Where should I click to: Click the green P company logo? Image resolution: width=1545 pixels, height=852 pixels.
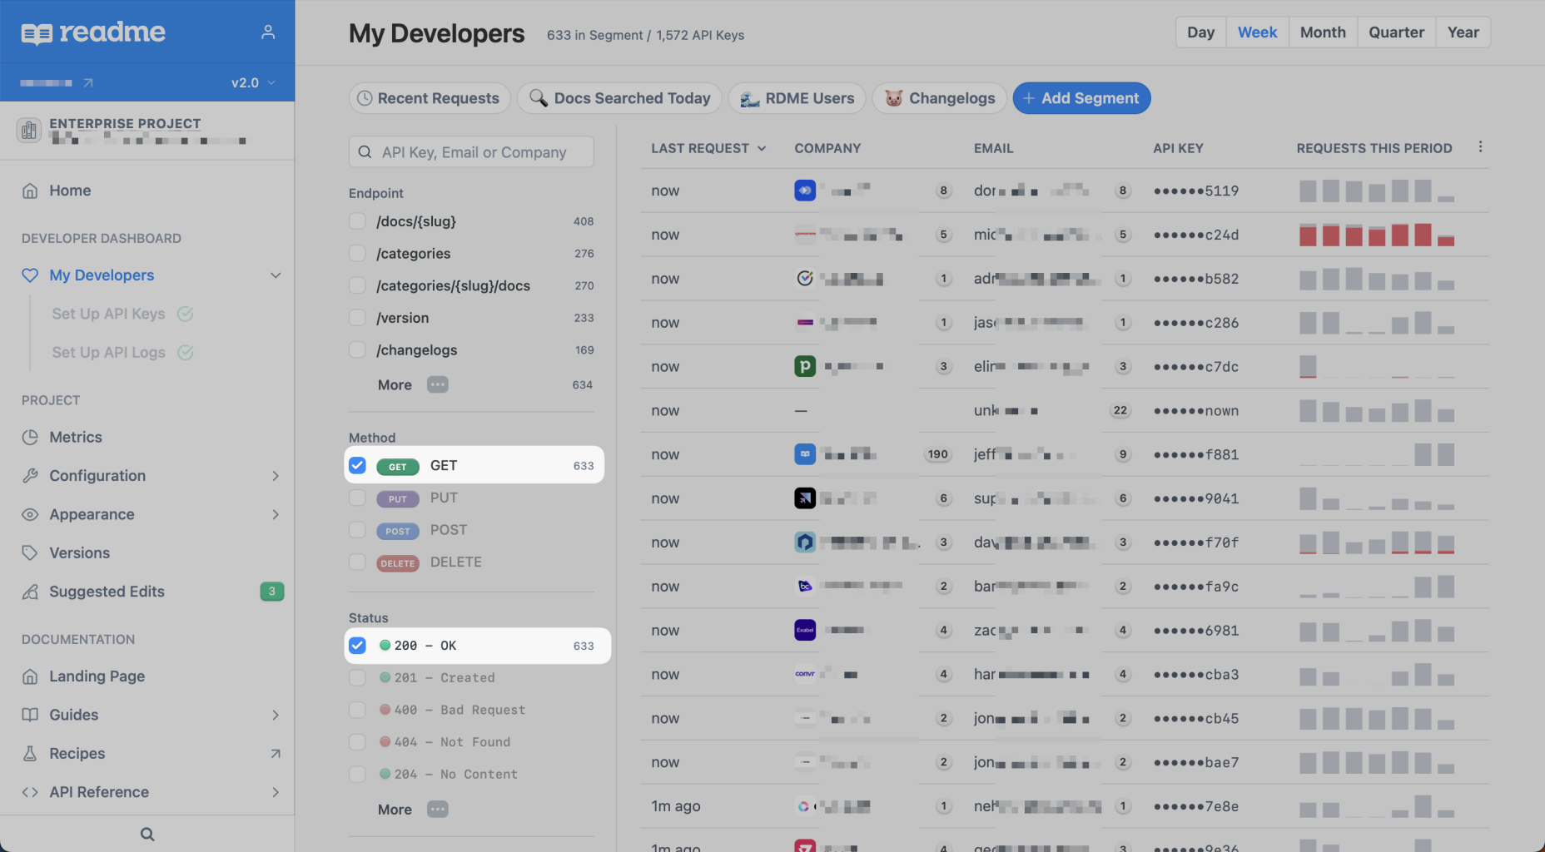[x=805, y=366]
